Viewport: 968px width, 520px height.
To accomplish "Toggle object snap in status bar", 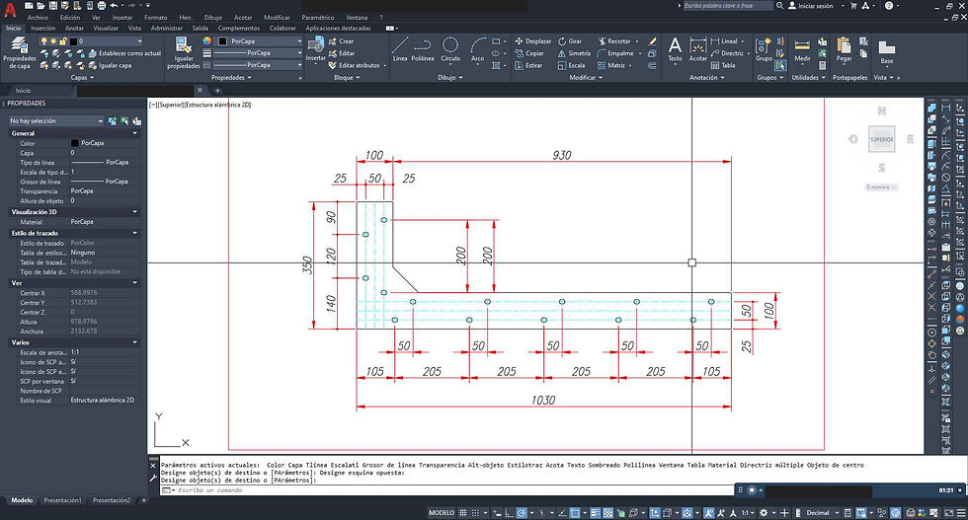I will point(575,512).
